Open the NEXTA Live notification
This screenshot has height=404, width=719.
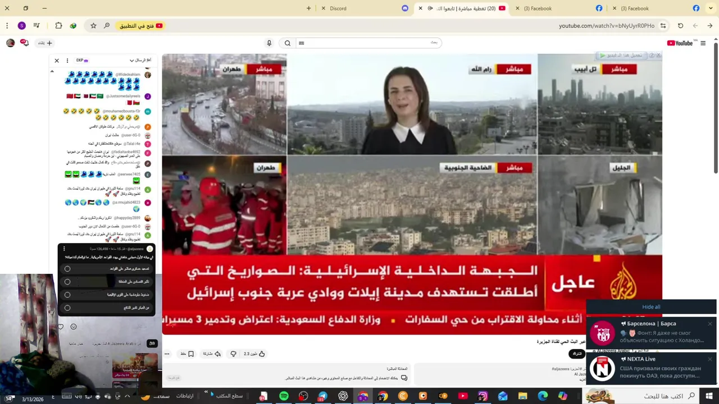pyautogui.click(x=652, y=368)
